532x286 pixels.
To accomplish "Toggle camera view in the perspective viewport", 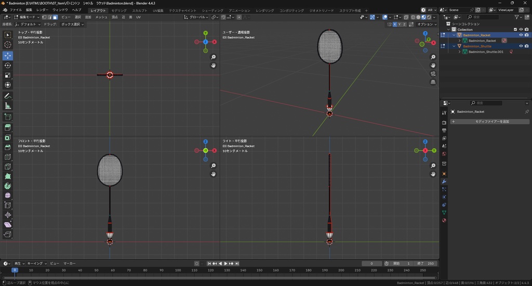I will 433,74.
